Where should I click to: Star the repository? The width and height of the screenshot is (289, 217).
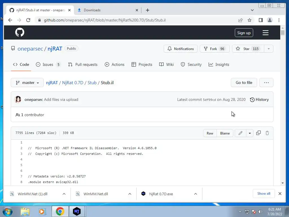[x=248, y=49]
